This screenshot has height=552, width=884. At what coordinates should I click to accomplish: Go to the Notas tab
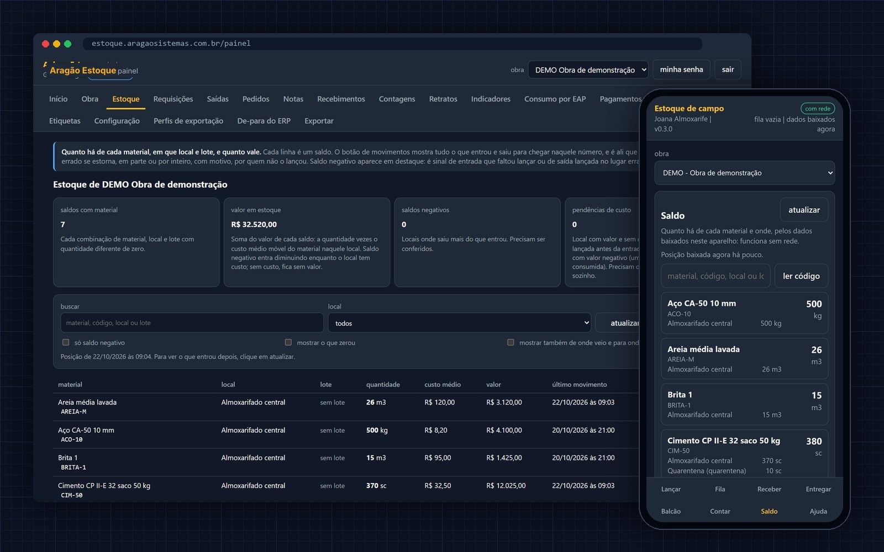pos(293,99)
